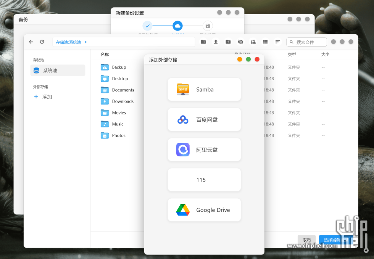Sort files by the 名称 column header
Image resolution: width=374 pixels, height=259 pixels.
(x=105, y=55)
